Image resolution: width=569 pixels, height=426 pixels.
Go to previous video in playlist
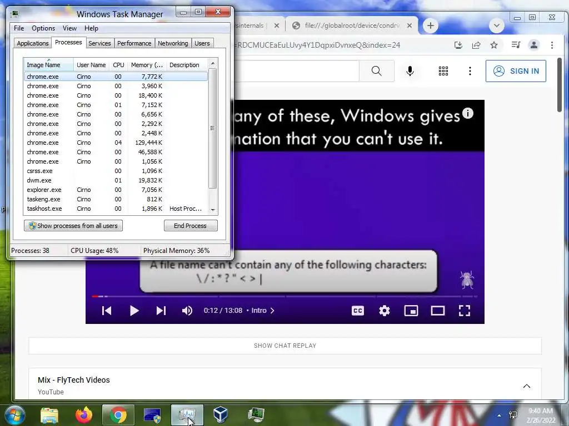pos(107,311)
